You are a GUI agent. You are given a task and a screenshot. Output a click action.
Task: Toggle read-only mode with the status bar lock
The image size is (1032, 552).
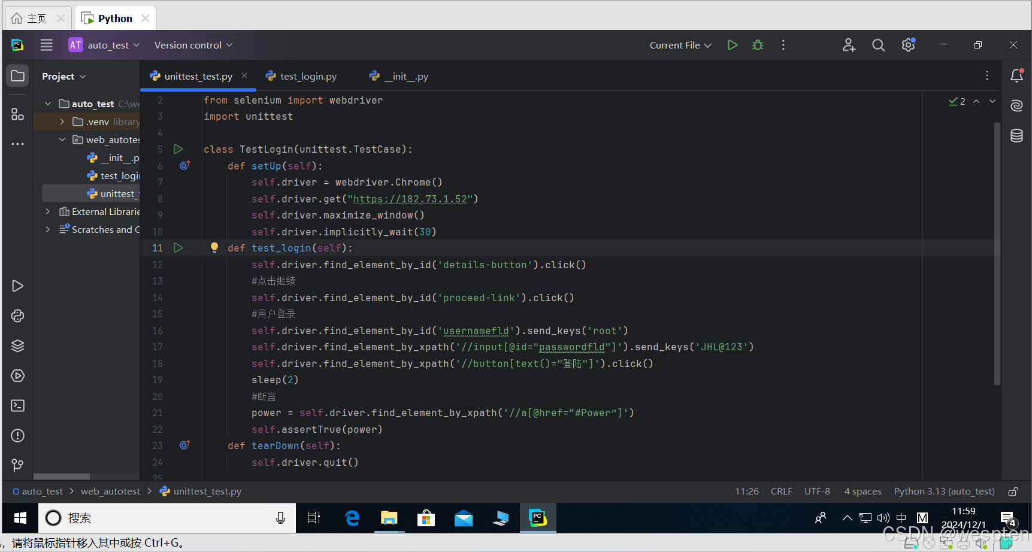click(1013, 491)
